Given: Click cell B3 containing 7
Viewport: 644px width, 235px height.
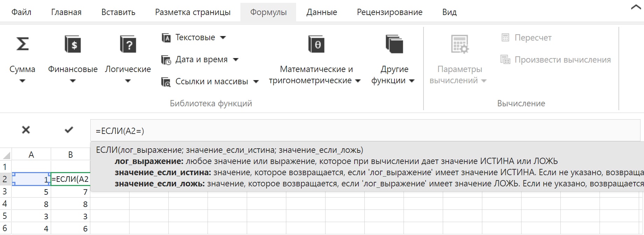Looking at the screenshot, I should point(70,192).
